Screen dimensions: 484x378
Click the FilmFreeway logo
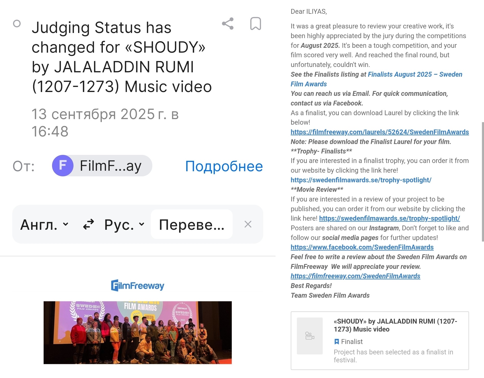pos(138,285)
